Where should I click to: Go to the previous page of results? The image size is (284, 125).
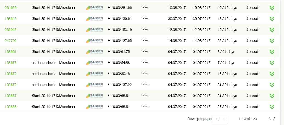coord(269,118)
